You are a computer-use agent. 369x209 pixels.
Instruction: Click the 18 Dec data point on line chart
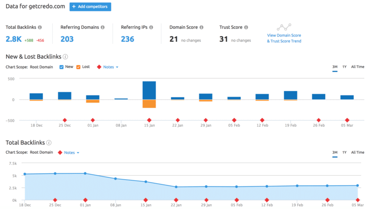pos(25,174)
